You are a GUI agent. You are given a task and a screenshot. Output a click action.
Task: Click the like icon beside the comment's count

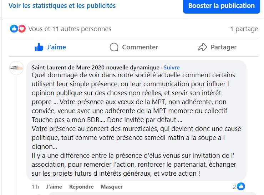(x=241, y=186)
